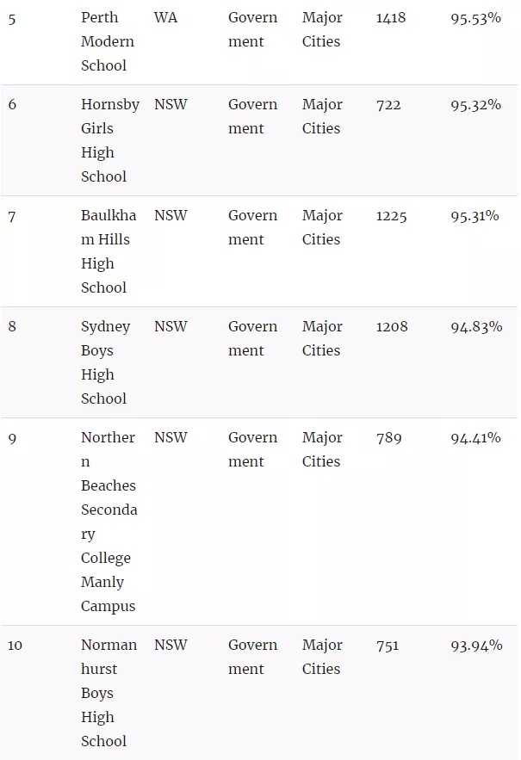Image resolution: width=521 pixels, height=760 pixels.
Task: Select the 95.31% score for rank 7
Action: pos(474,216)
